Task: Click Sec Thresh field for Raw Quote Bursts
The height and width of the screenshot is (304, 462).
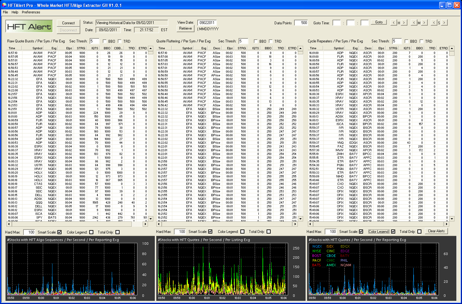Action: click(94, 41)
